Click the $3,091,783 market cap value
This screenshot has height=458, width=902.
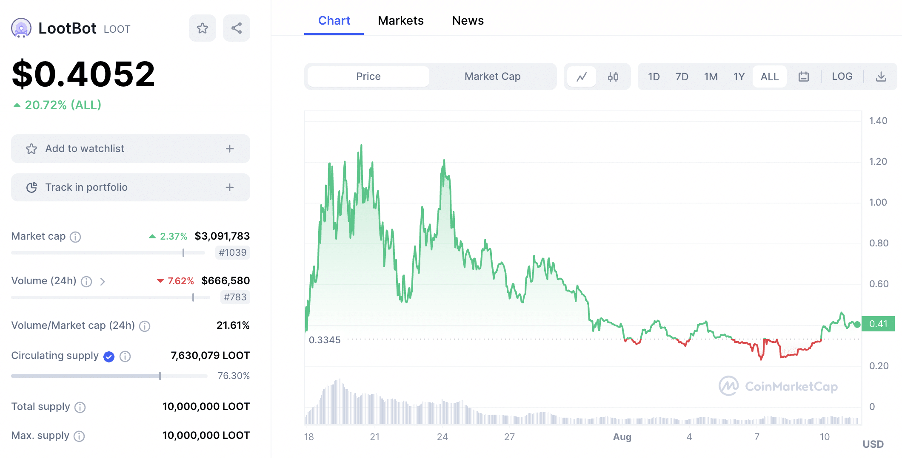[x=222, y=236]
